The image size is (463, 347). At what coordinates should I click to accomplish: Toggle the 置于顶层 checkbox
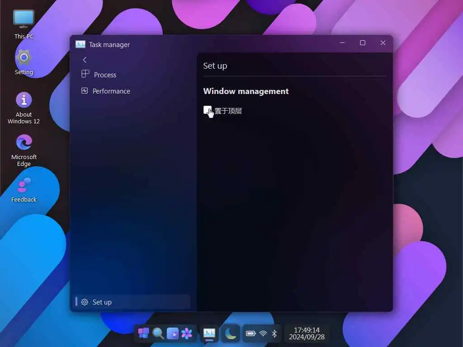click(207, 110)
